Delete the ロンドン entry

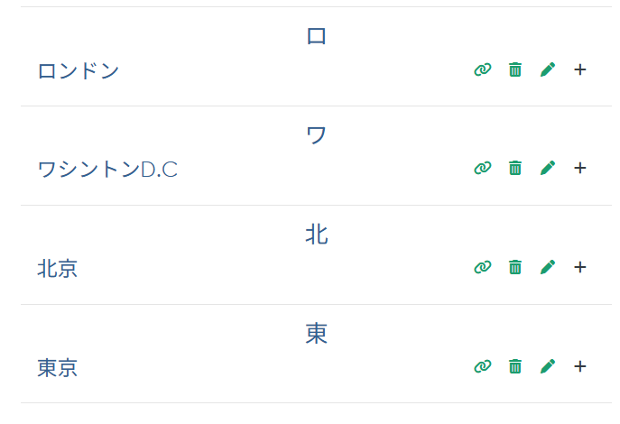tap(515, 69)
